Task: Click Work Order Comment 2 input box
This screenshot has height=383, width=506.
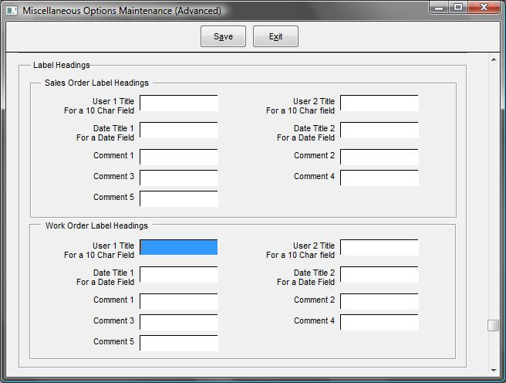Action: coord(379,302)
